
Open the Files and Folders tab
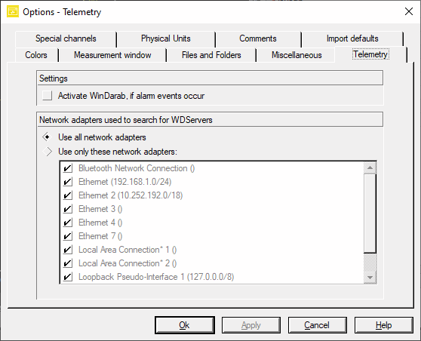[211, 55]
